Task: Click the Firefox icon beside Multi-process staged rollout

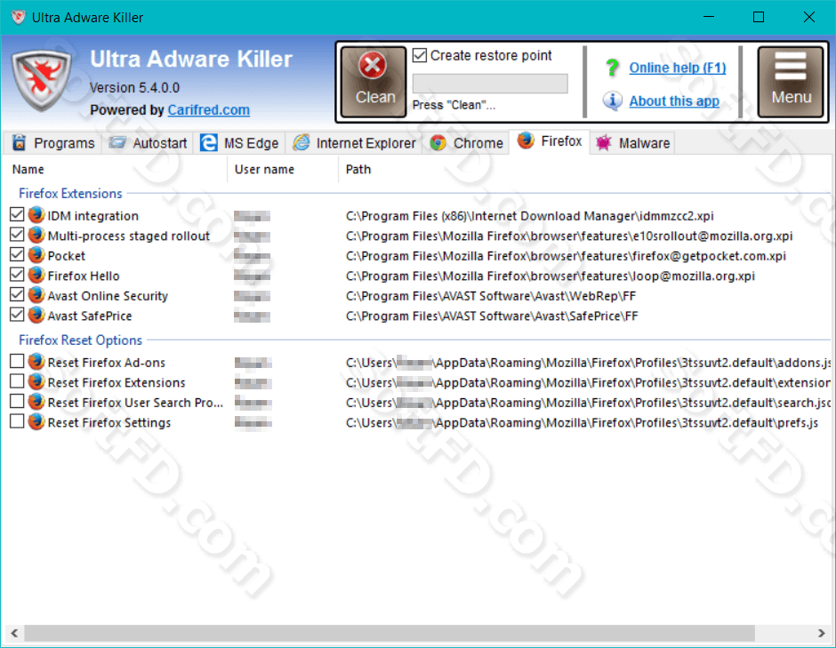Action: pyautogui.click(x=36, y=235)
